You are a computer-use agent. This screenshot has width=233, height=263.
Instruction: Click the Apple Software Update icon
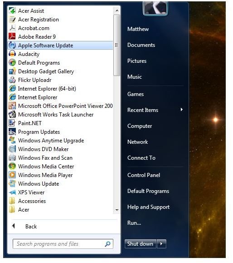tap(12, 46)
